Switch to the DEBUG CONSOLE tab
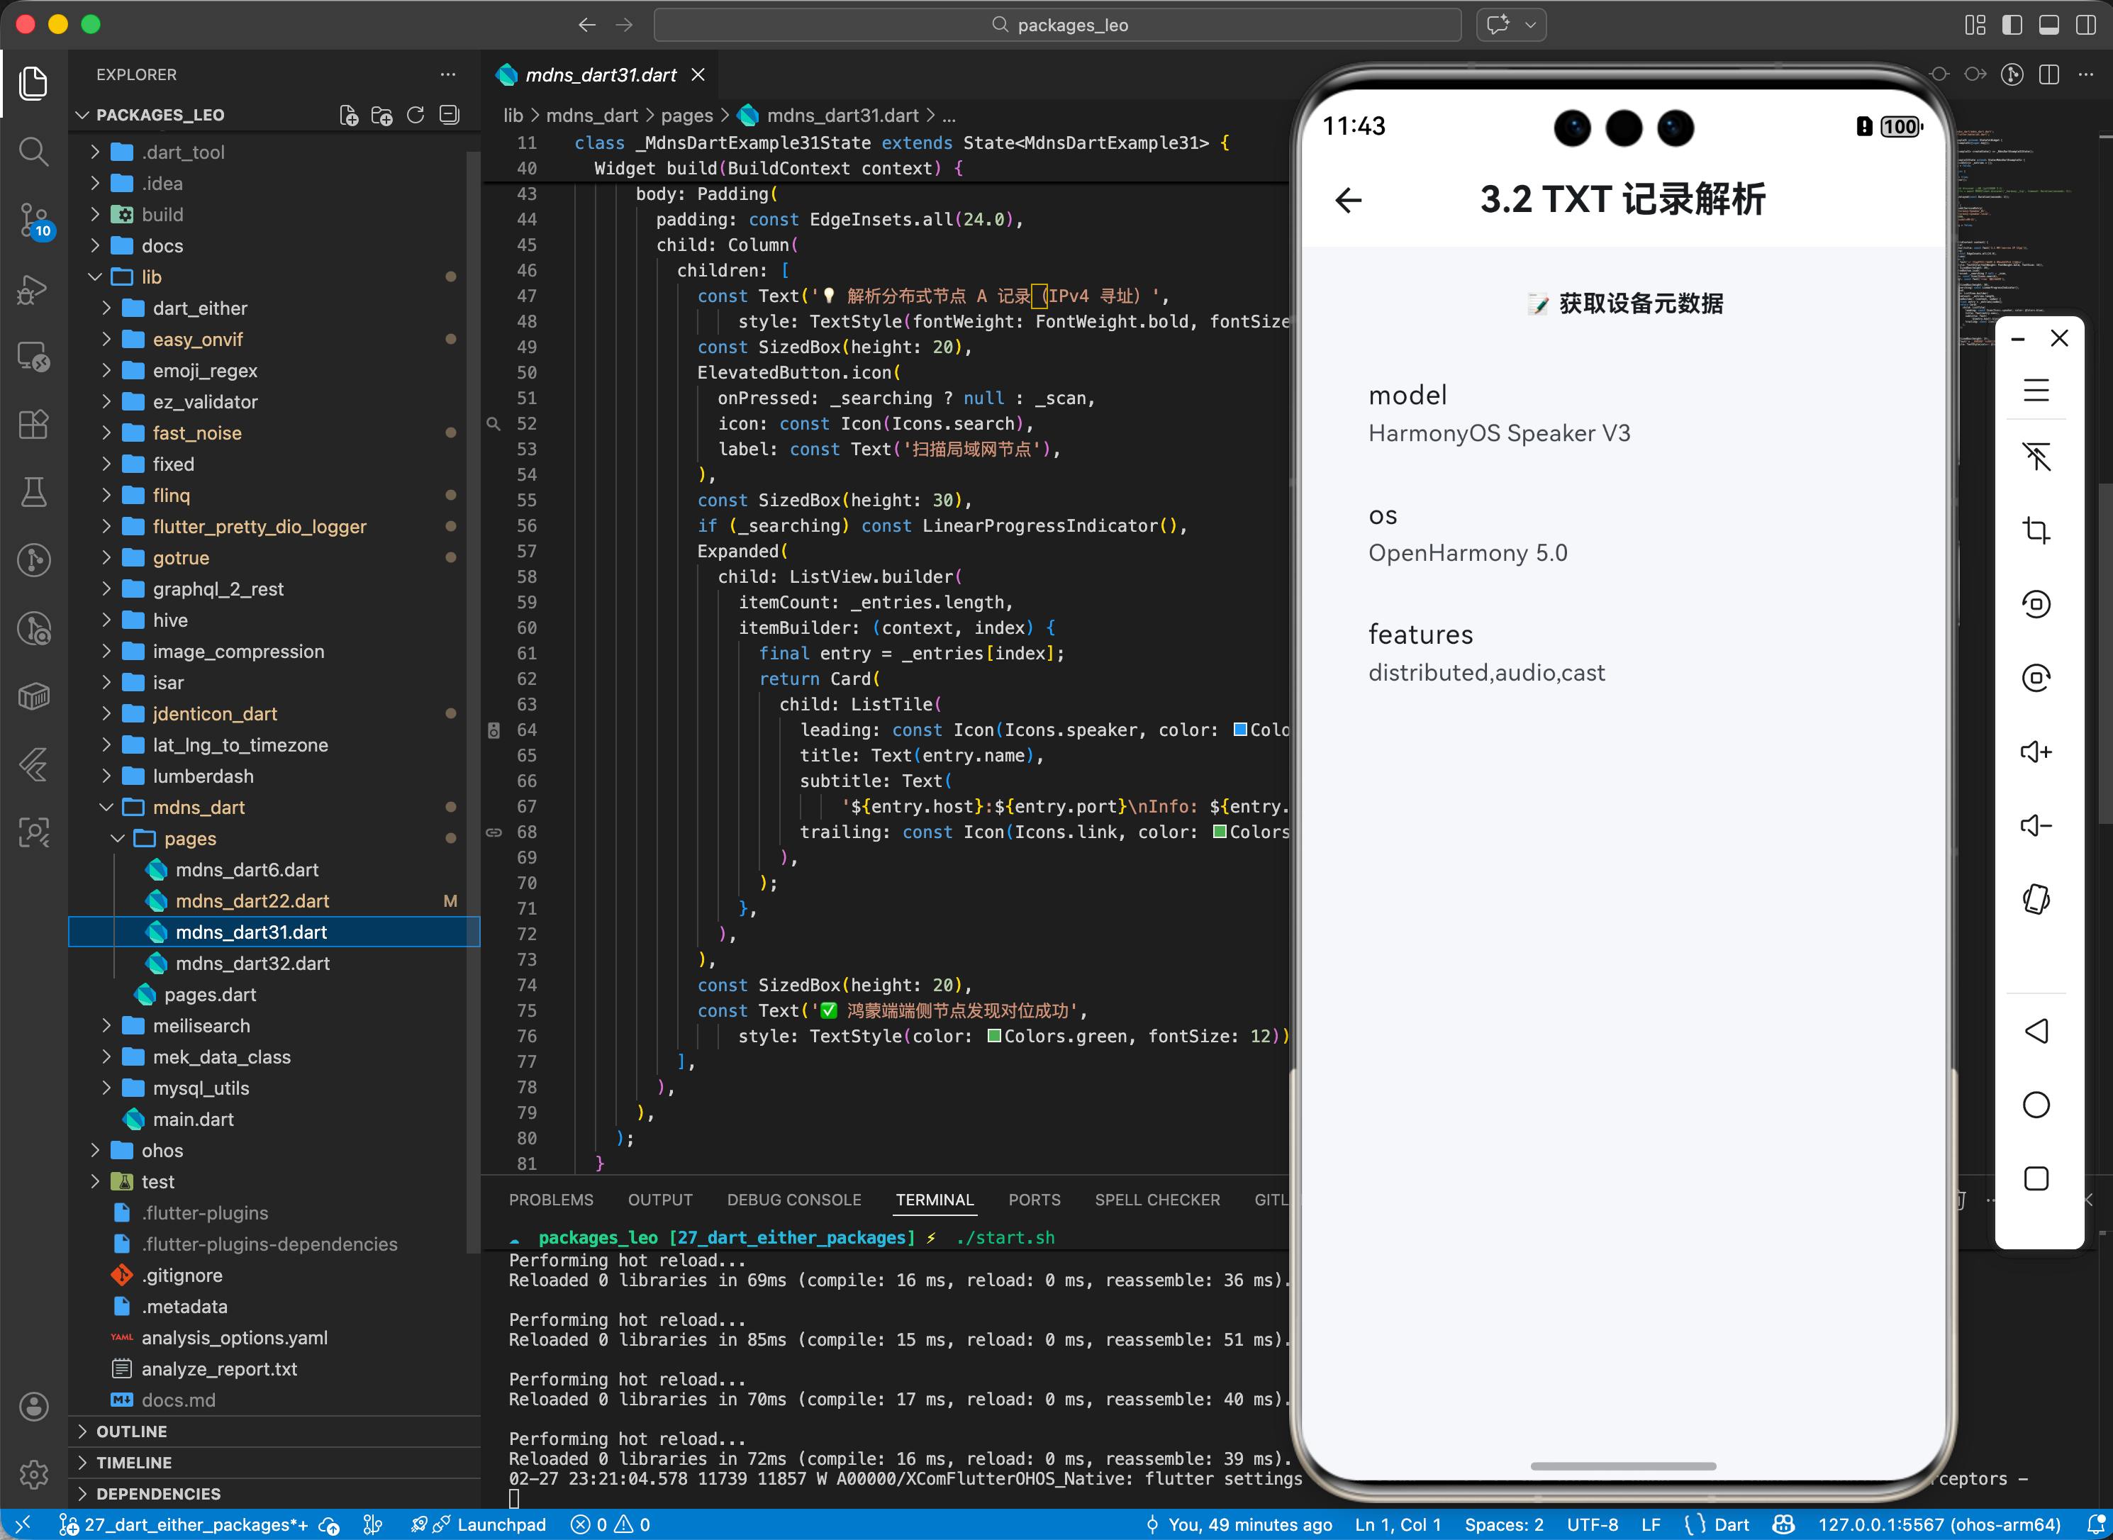Screen dimensions: 2113x1540 click(793, 1200)
